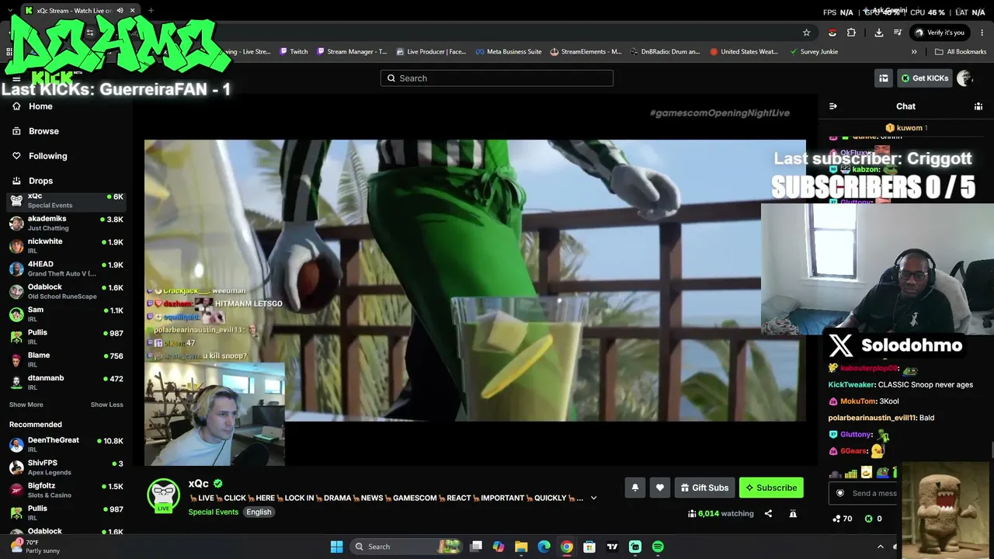Viewport: 994px width, 559px height.
Task: Open xQc's channel avatar
Action: click(x=163, y=495)
